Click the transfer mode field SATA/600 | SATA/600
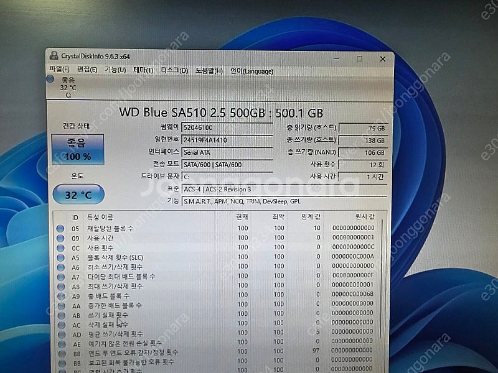Image resolution: width=498 pixels, height=373 pixels. coord(227,165)
